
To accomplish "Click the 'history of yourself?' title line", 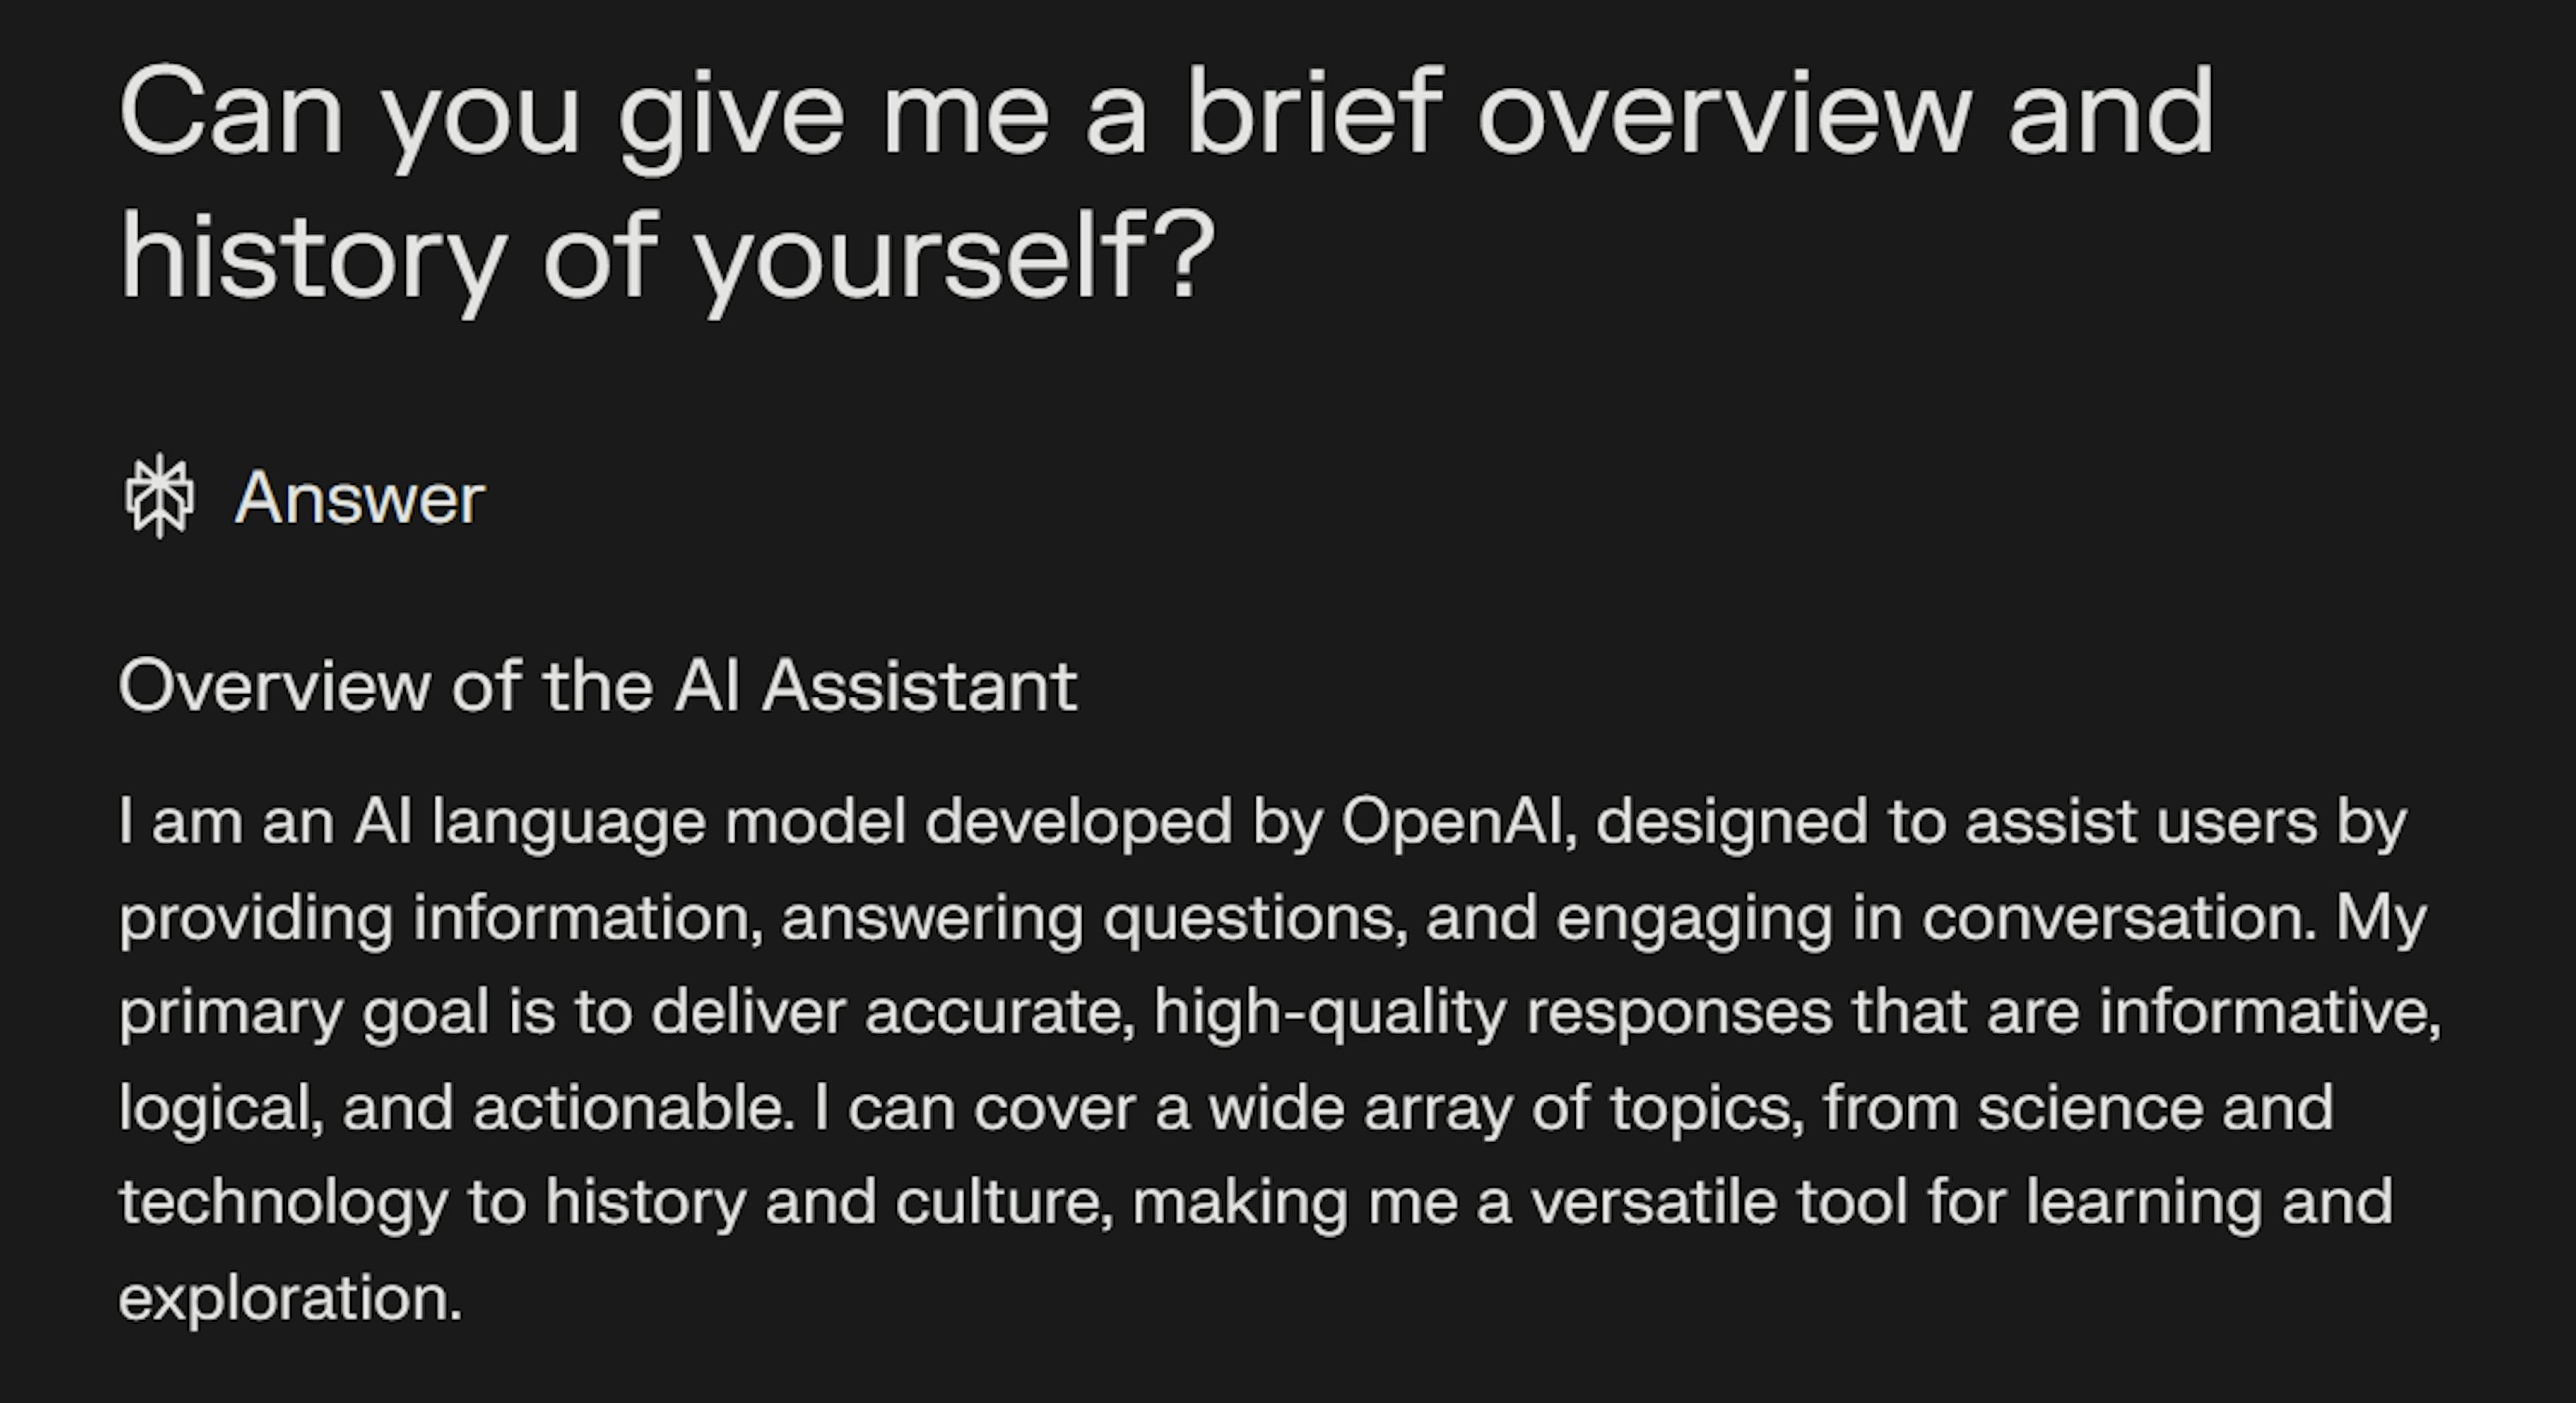I will [x=667, y=255].
